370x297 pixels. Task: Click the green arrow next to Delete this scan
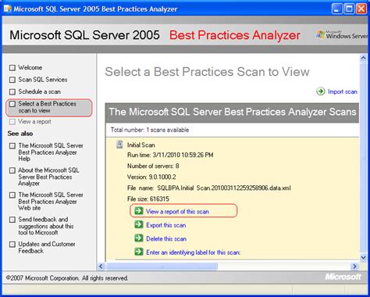[139, 238]
